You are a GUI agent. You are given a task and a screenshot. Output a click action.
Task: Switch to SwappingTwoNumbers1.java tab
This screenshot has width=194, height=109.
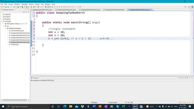pyautogui.click(x=42, y=9)
